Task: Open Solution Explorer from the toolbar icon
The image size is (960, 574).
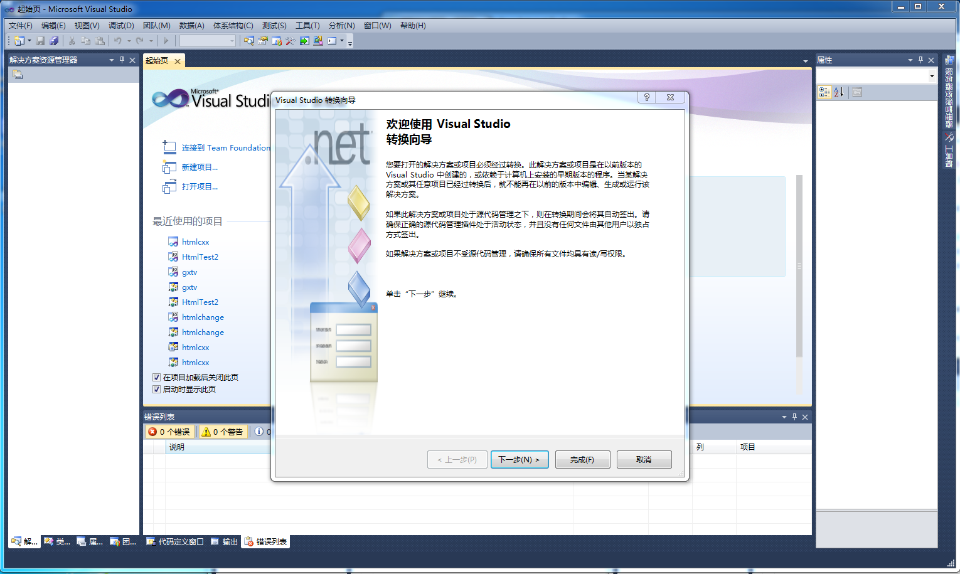Action: pos(249,41)
